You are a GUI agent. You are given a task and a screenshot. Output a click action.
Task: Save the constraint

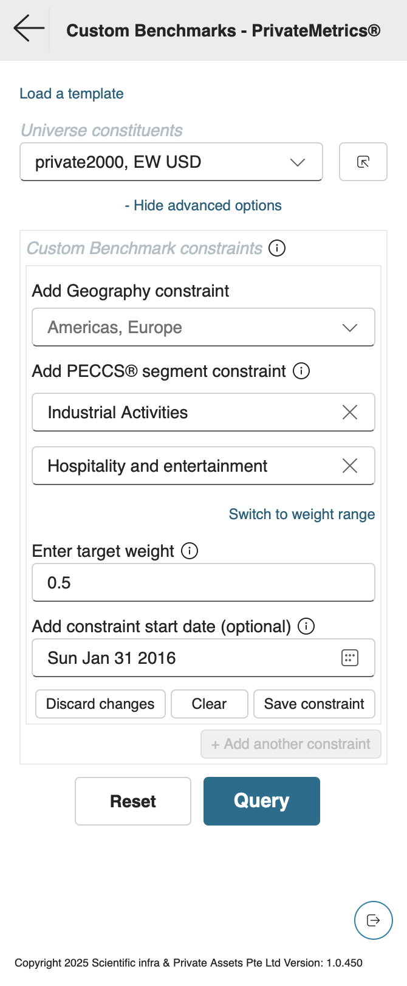(x=314, y=704)
